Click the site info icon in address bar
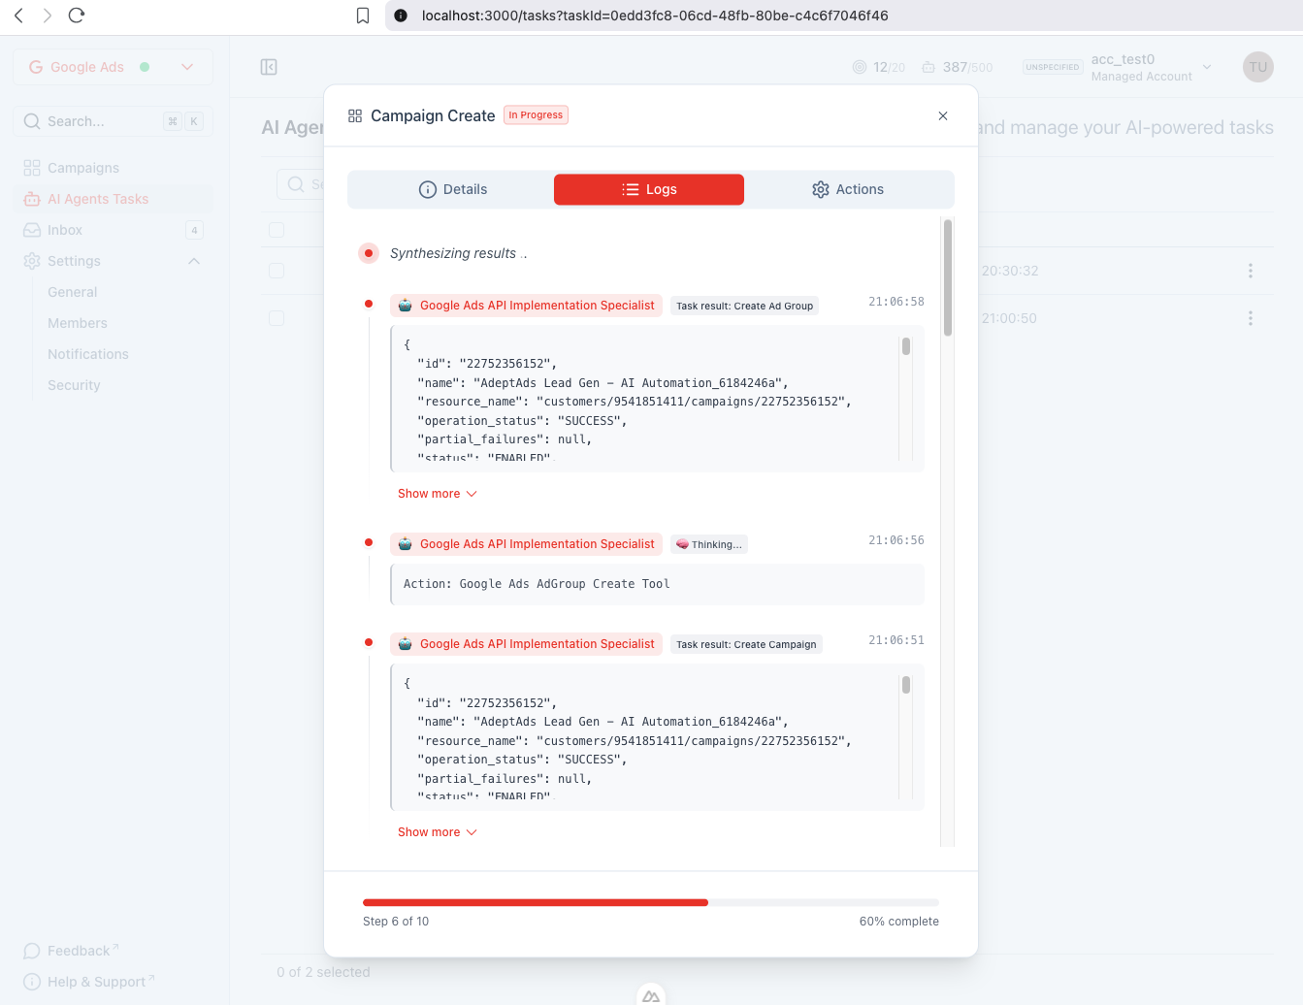Viewport: 1303px width, 1005px height. [401, 16]
